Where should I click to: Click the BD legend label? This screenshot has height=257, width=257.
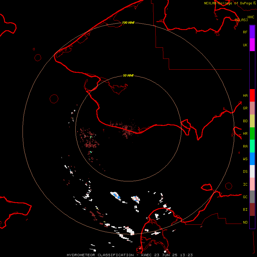(245, 121)
